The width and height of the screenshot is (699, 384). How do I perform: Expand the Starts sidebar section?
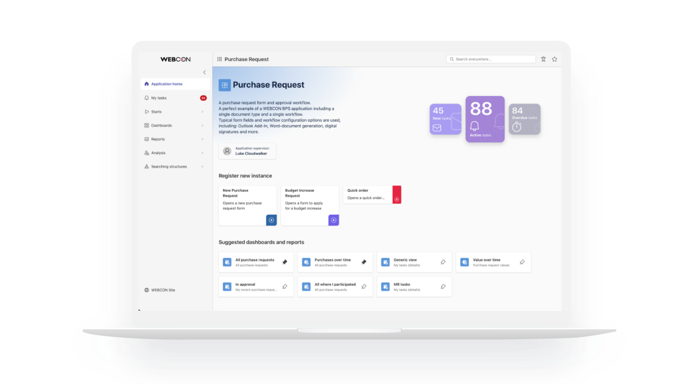click(x=202, y=112)
